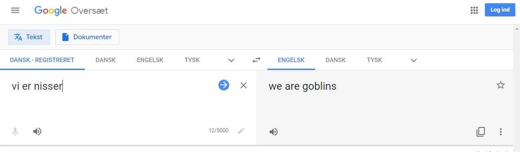Expand the source language dropdown
Image resolution: width=520 pixels, height=152 pixels.
(231, 60)
